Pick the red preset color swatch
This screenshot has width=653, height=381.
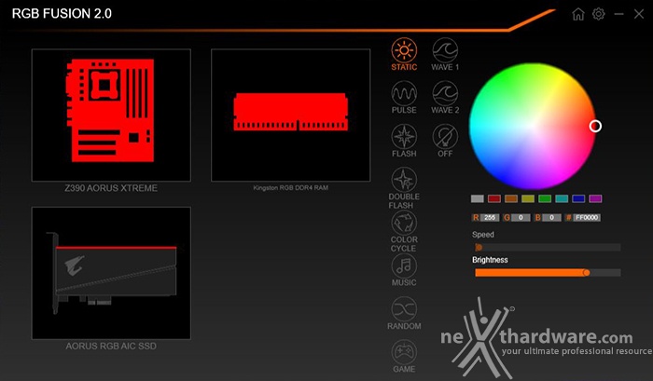point(494,198)
